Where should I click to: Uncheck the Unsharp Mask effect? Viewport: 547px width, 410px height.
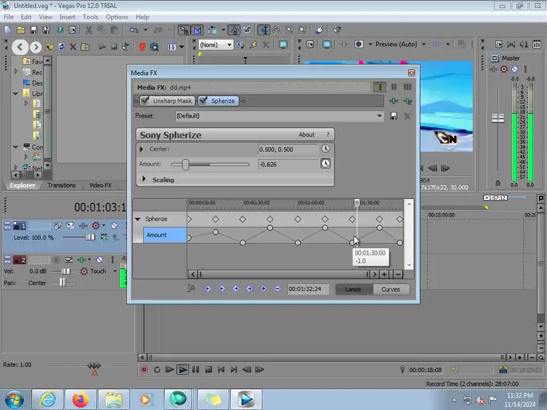coord(145,101)
